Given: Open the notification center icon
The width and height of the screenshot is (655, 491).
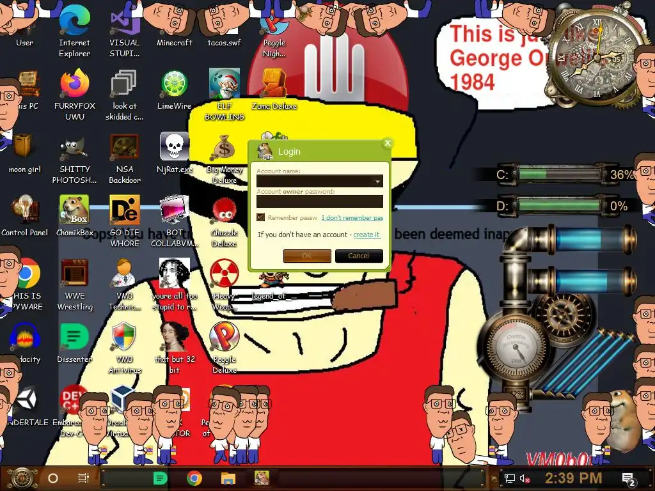Looking at the screenshot, I should [x=629, y=479].
